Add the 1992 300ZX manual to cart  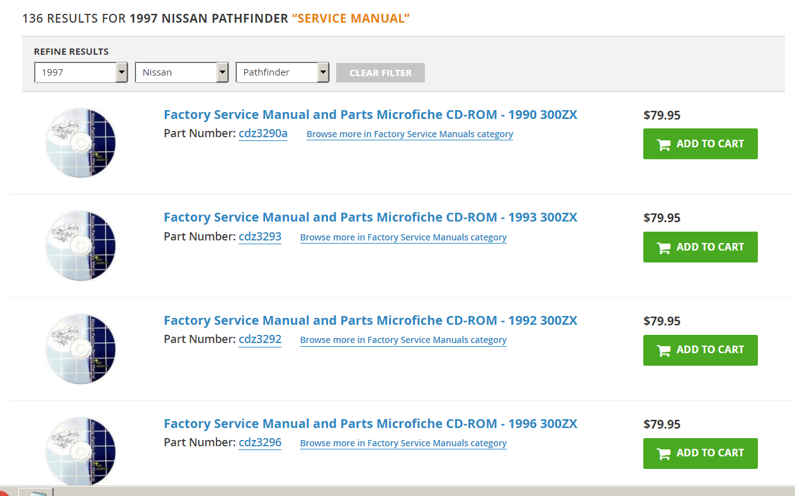[701, 350]
